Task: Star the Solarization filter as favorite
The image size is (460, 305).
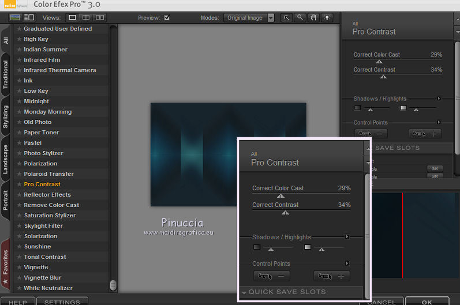Action: click(x=19, y=236)
